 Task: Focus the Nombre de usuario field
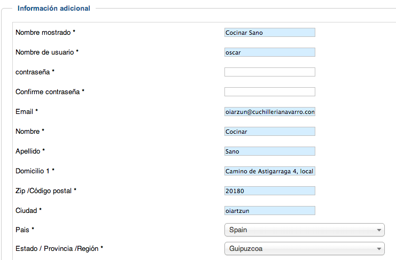click(x=270, y=52)
